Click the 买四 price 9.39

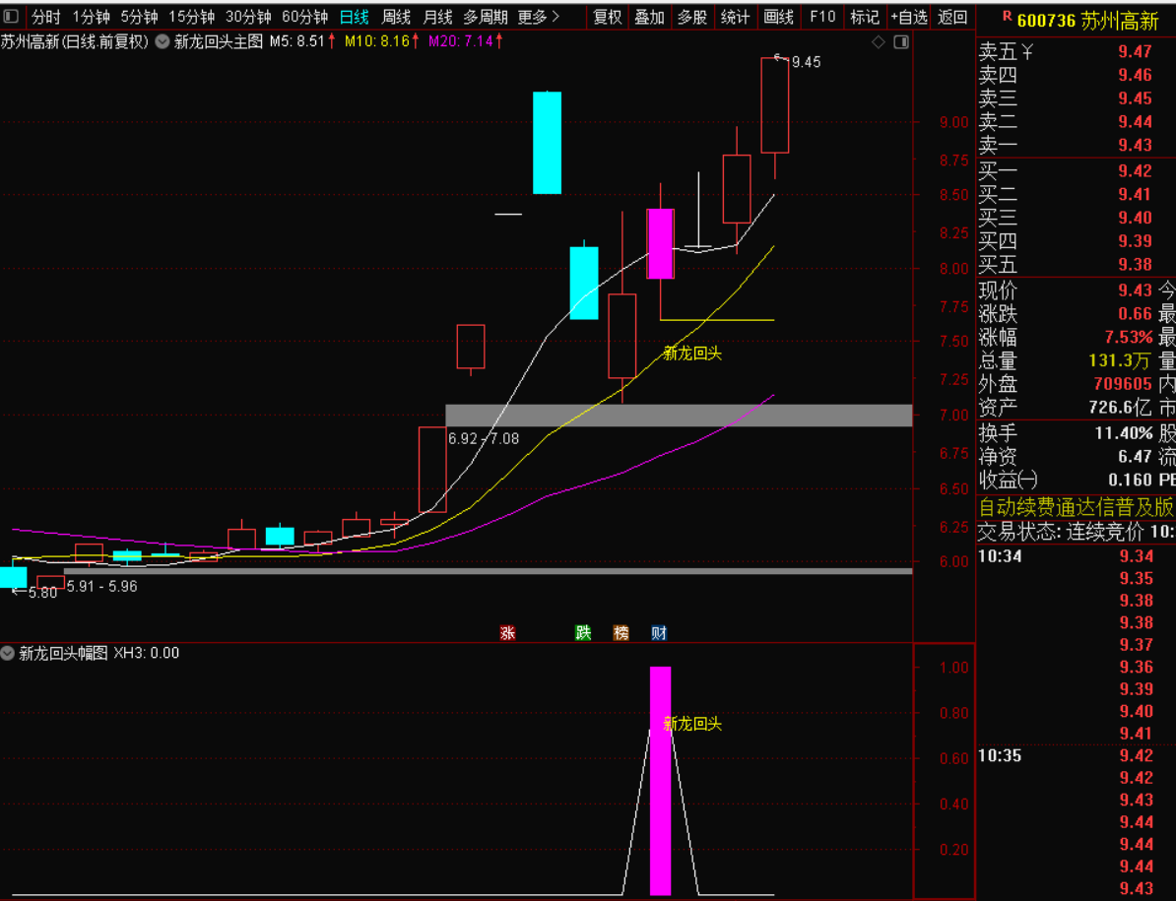tap(1135, 240)
